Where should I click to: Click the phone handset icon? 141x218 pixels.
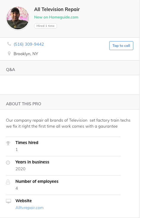[9, 44]
